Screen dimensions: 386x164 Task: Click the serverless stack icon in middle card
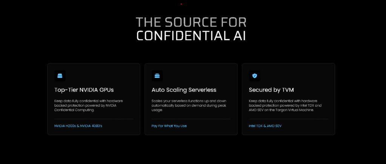pyautogui.click(x=157, y=76)
